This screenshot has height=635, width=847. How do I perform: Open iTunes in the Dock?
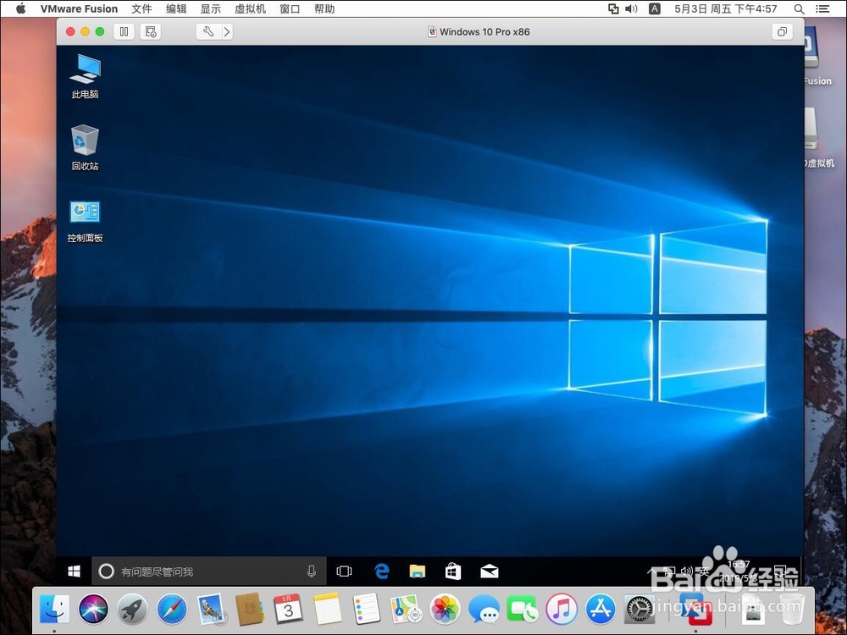click(562, 609)
